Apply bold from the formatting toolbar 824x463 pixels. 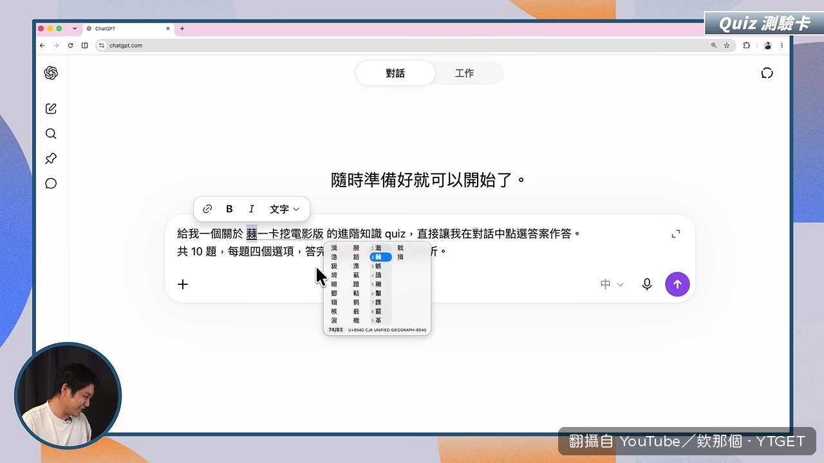(229, 209)
